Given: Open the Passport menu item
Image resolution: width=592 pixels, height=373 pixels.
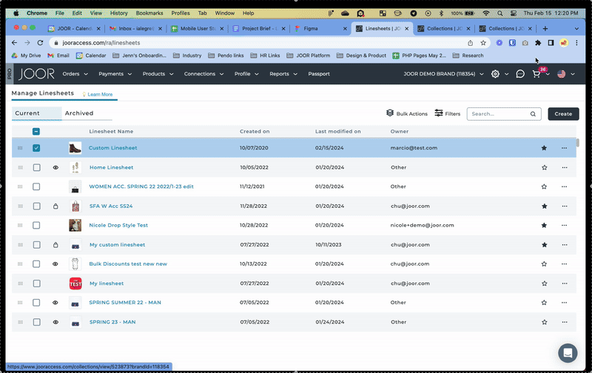Looking at the screenshot, I should point(319,74).
